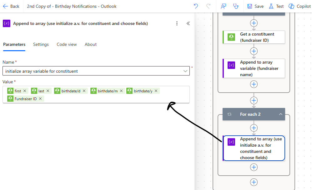
Task: Select 'Append to array variable (fundraiser name)' action
Action: coord(254,68)
